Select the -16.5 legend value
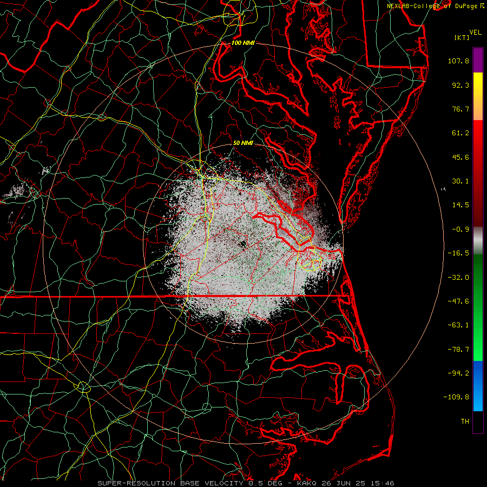 (458, 253)
